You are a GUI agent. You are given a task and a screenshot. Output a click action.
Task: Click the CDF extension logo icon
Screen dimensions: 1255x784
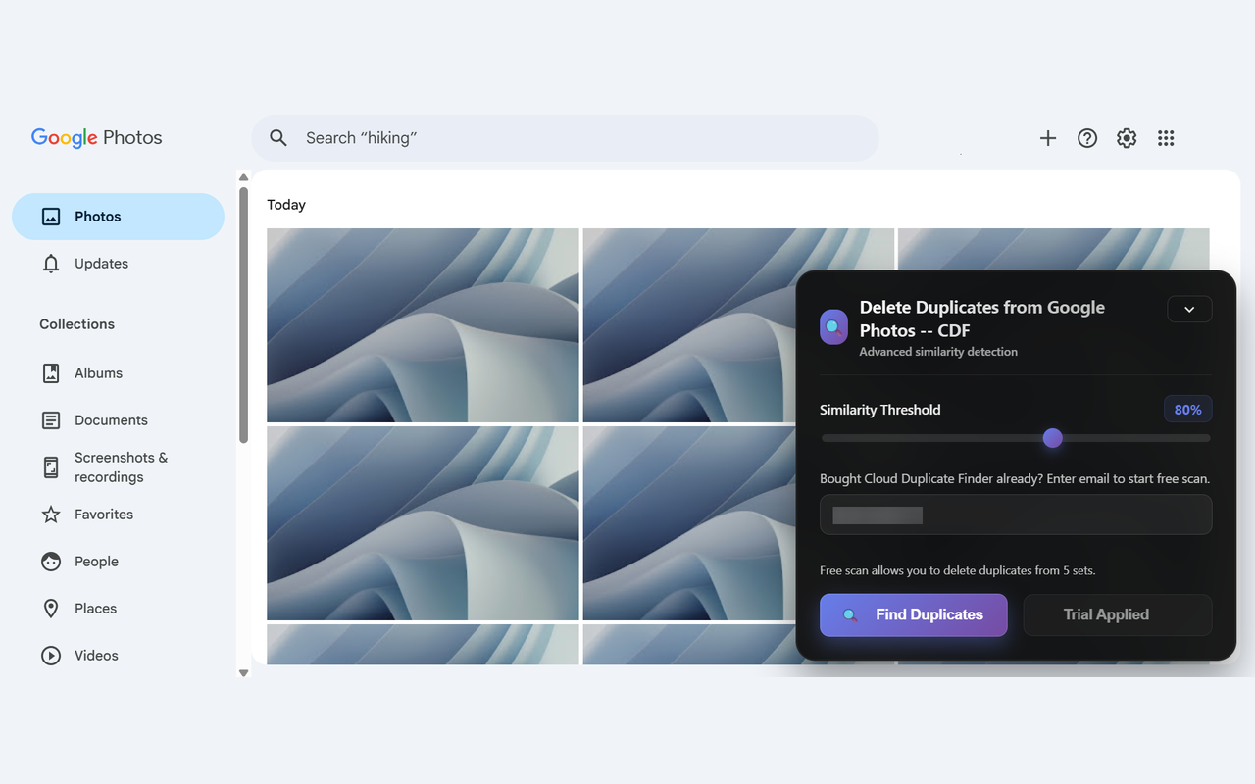[833, 327]
